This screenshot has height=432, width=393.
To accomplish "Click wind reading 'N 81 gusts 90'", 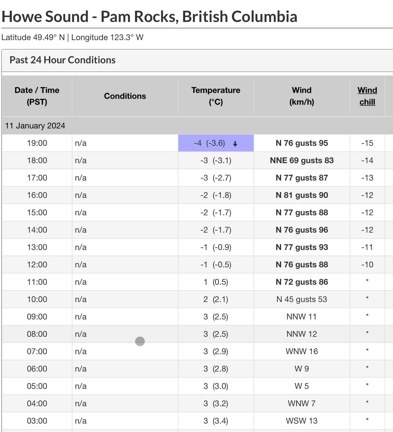I will pyautogui.click(x=302, y=195).
